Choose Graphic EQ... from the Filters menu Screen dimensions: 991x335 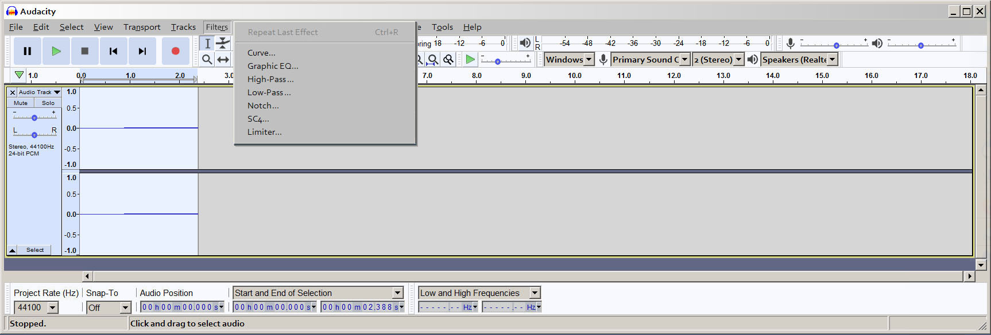[273, 66]
